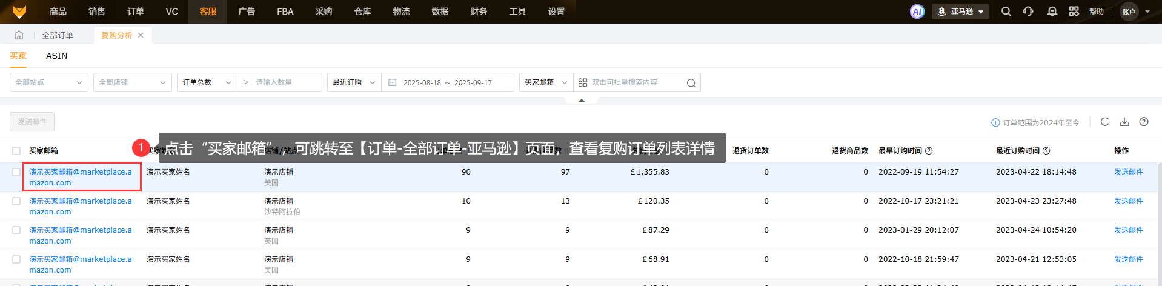Screen dimensions: 1162x286
Task: Click the batch search grid icon
Action: point(583,82)
